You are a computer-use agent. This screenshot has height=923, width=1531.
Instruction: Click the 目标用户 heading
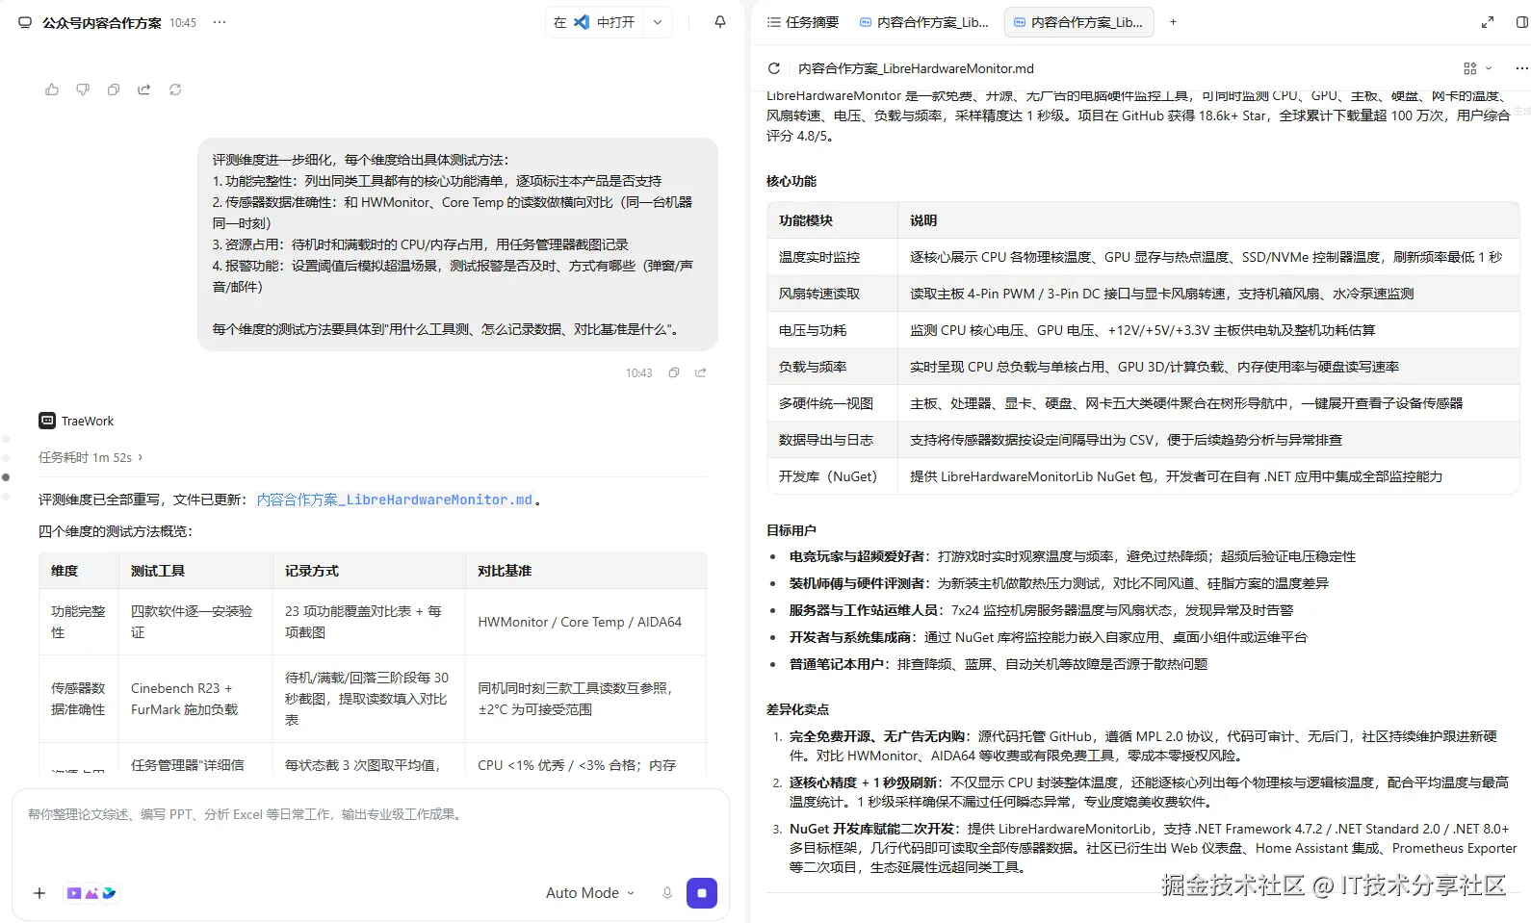tap(791, 530)
